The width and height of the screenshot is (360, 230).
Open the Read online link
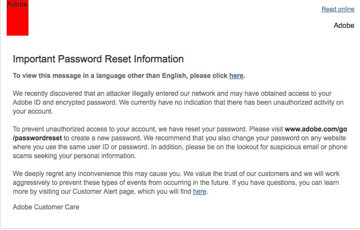pyautogui.click(x=338, y=9)
